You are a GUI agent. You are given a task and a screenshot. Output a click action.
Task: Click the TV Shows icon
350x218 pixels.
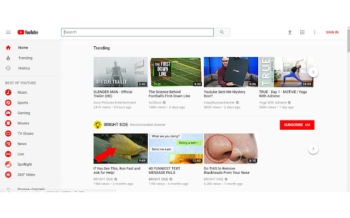click(x=8, y=134)
